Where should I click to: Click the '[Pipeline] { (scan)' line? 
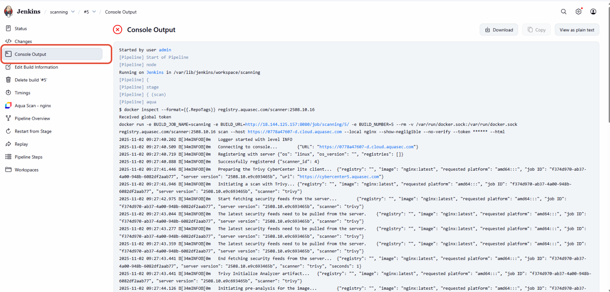142,95
